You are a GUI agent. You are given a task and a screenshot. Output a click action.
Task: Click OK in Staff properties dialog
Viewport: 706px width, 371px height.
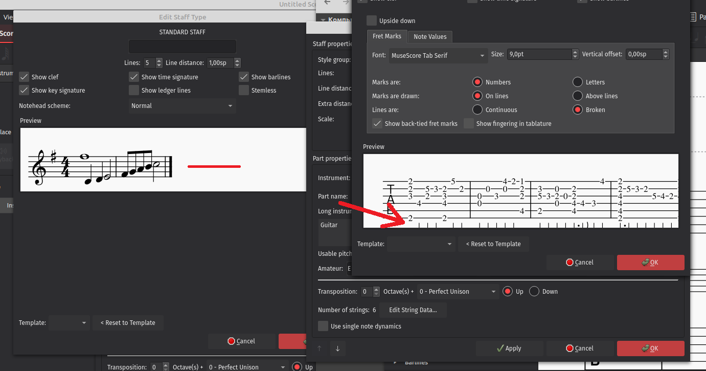click(x=650, y=348)
